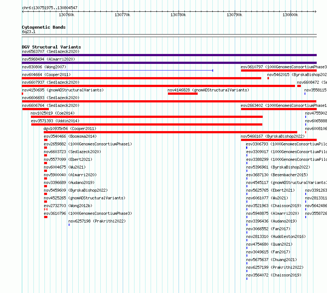Click the esv2732703 (Wong2012b) label

pos(68,206)
